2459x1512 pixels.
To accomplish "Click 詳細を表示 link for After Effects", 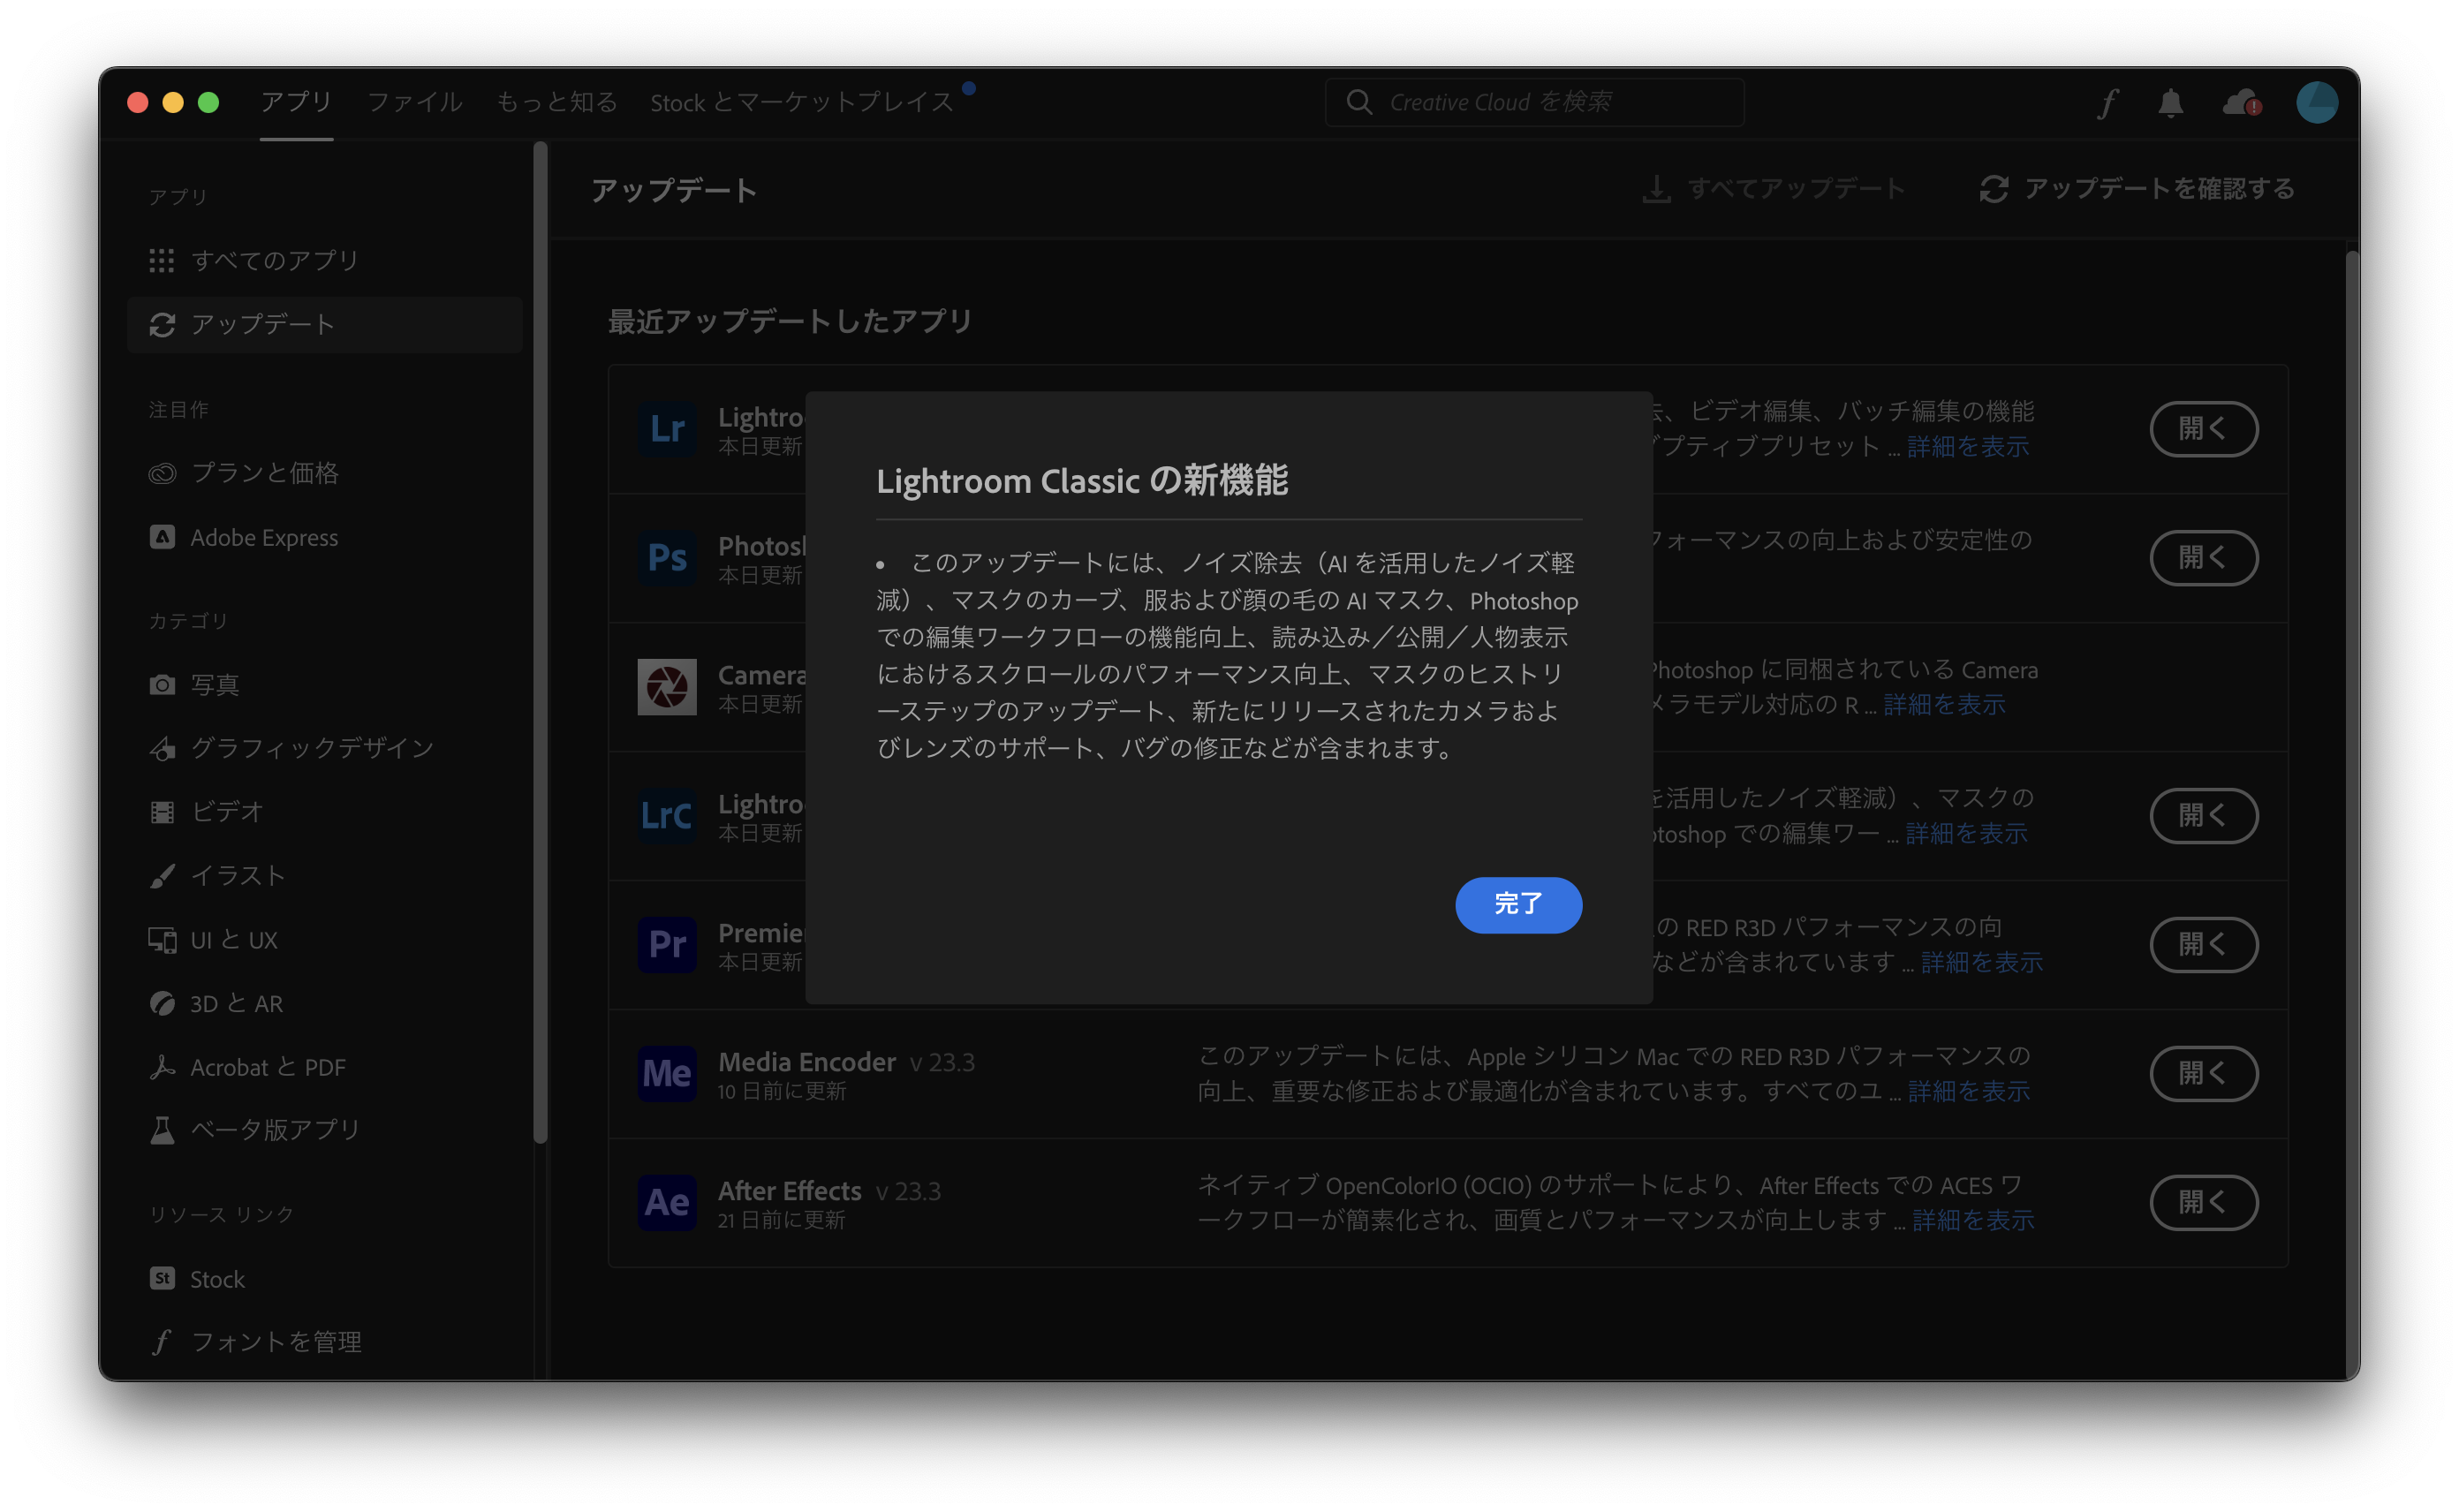I will click(1972, 1220).
